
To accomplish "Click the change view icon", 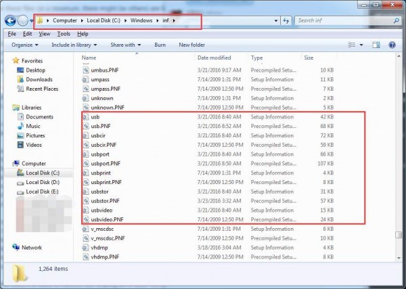I will 352,45.
